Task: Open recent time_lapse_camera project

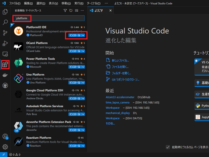Action: [118, 102]
